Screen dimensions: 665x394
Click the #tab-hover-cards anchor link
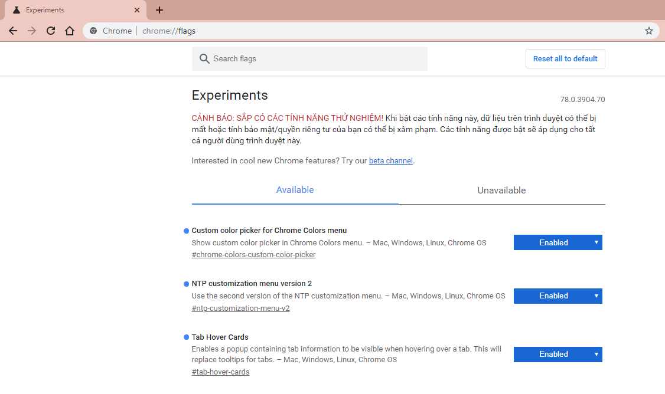coord(220,372)
